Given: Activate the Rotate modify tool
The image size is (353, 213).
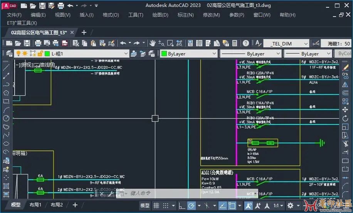Looking at the screenshot, I should pos(345,118).
